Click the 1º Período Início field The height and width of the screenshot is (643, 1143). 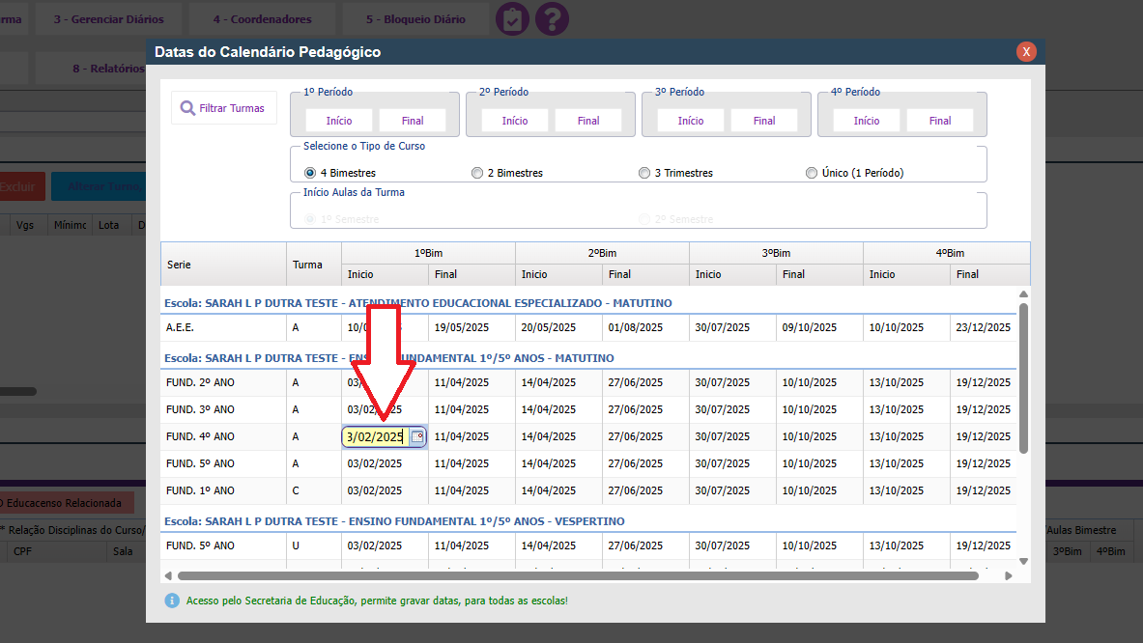[x=339, y=121]
